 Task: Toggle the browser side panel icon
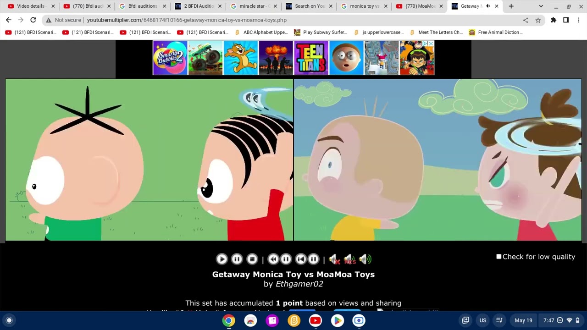[x=566, y=20]
